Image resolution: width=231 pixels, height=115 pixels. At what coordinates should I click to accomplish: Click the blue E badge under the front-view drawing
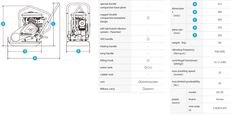click(78, 51)
